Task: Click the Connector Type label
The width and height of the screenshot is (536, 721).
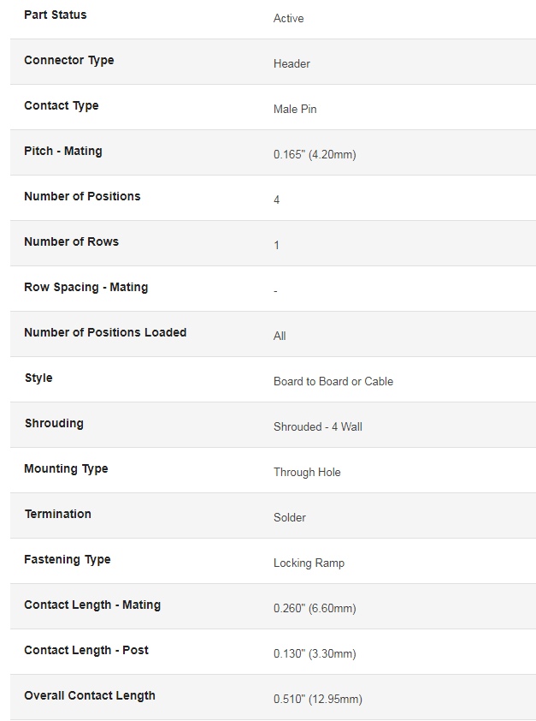Action: [x=69, y=60]
